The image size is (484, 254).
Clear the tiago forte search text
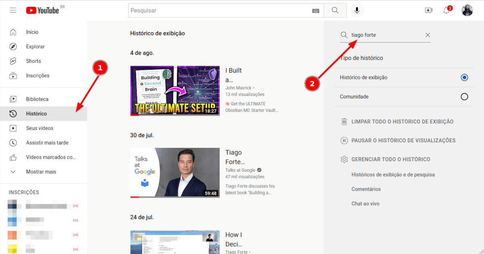tap(428, 35)
